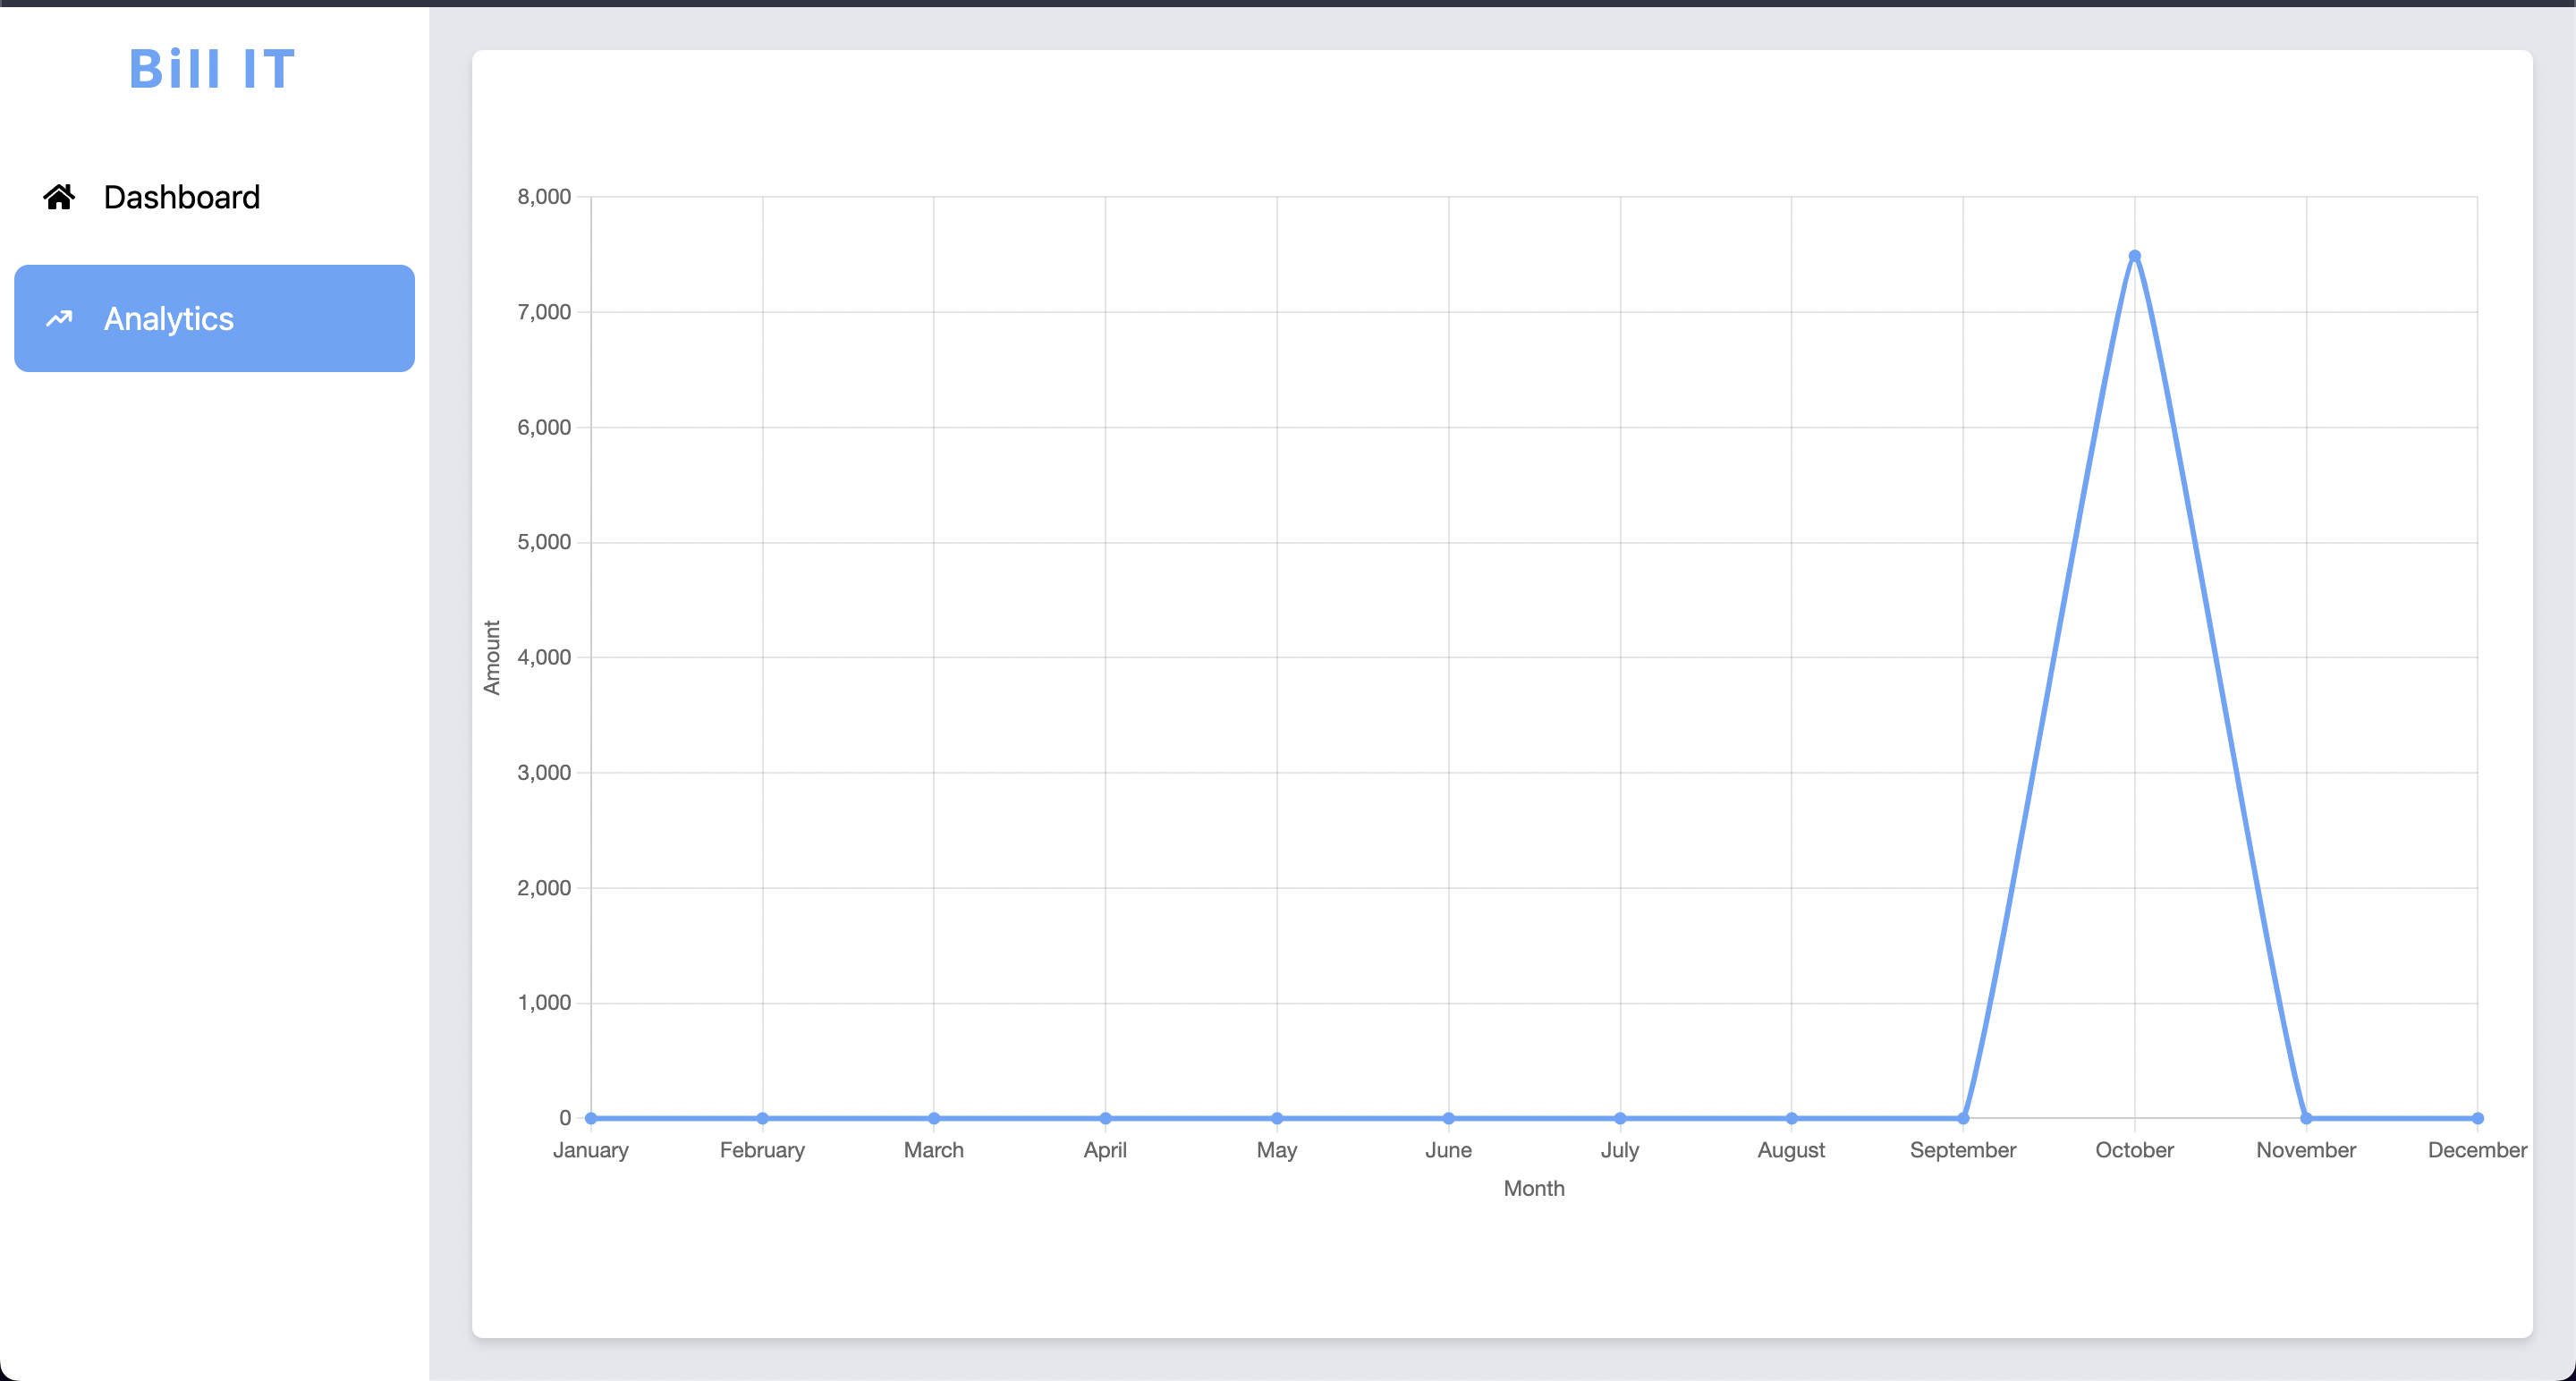Click the December data point
This screenshot has width=2576, height=1381.
point(2477,1118)
